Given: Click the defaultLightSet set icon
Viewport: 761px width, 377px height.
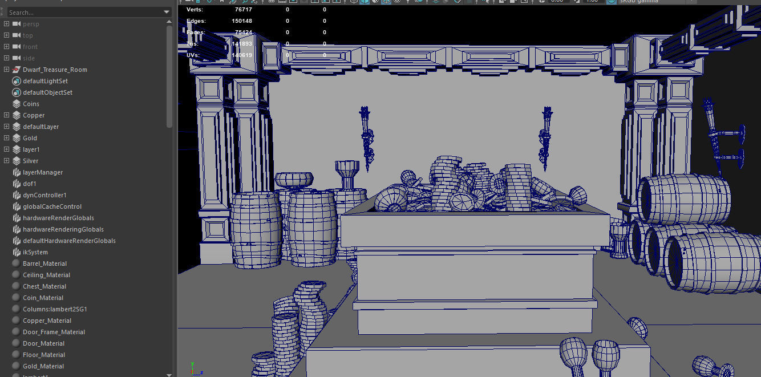Looking at the screenshot, I should pos(17,81).
